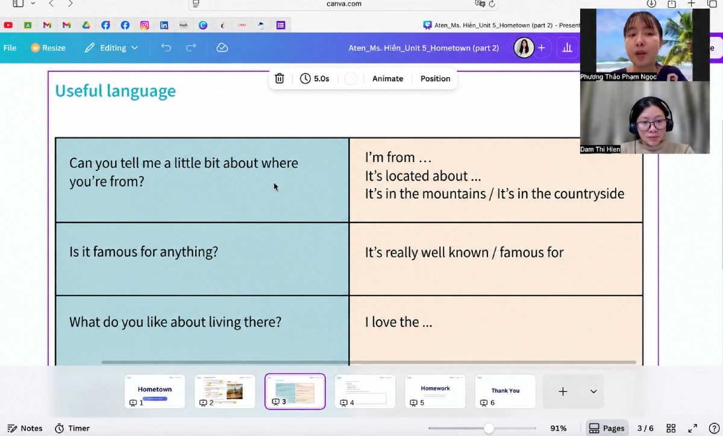Viewport: 723px width, 436px height.
Task: Select the Homework page 5 thumbnail
Action: pos(435,391)
